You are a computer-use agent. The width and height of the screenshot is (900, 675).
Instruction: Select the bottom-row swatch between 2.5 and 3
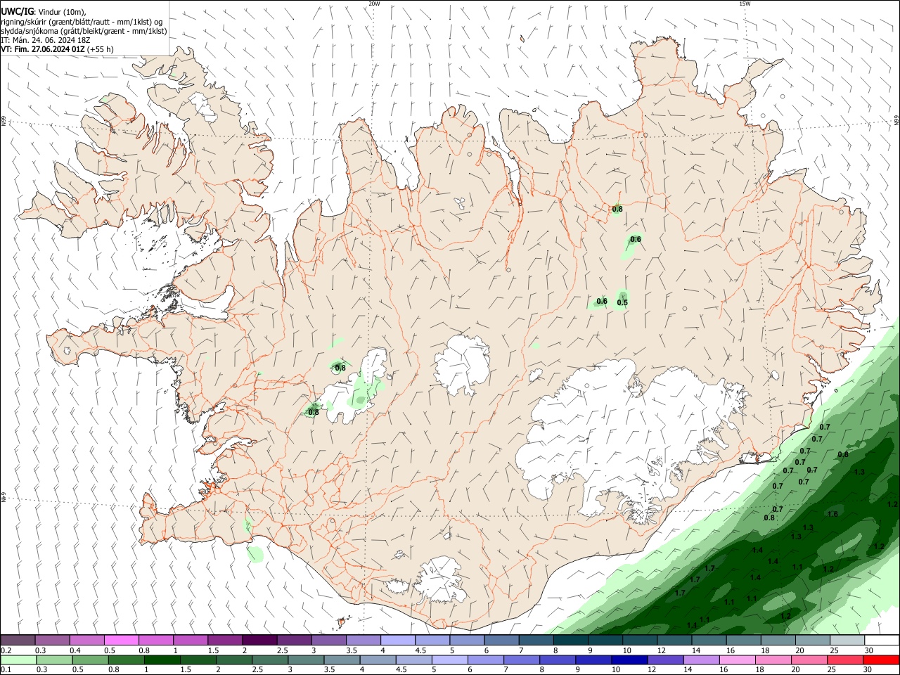click(271, 660)
